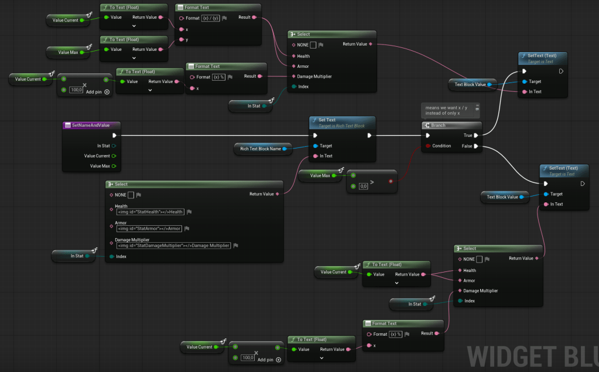Expand To Text node feeding x of '{x} / {y}'
The width and height of the screenshot is (599, 372).
[x=134, y=26]
